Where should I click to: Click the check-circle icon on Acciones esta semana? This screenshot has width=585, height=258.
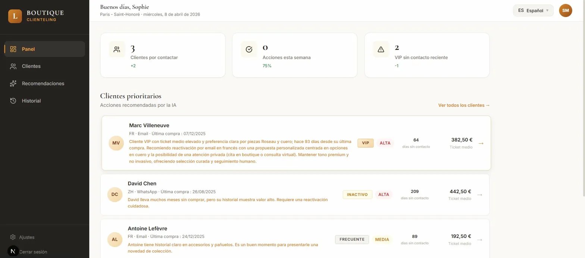click(x=248, y=49)
